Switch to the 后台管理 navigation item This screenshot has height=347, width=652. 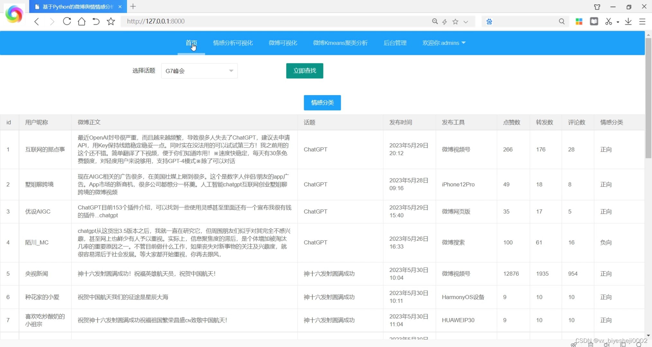coord(395,43)
